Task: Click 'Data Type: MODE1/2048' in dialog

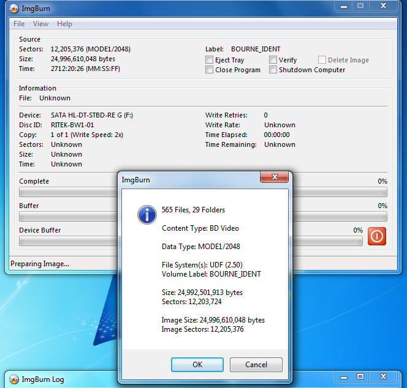Action: coord(201,247)
